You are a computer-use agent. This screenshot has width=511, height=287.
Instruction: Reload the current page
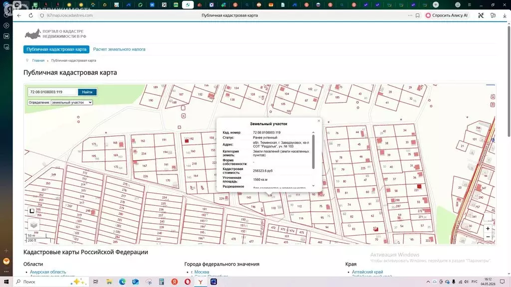(x=30, y=15)
